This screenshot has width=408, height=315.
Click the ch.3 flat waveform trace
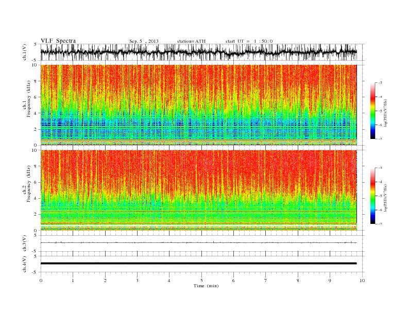199,242
